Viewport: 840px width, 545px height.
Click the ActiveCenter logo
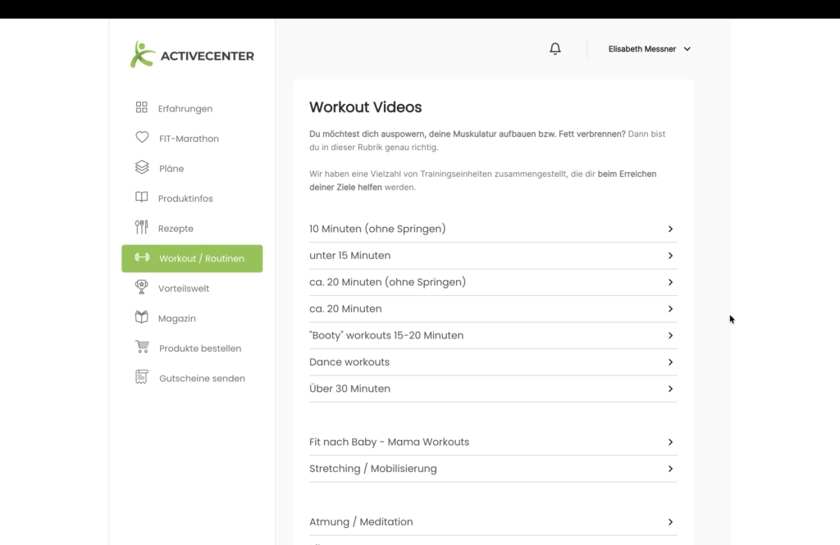click(190, 54)
